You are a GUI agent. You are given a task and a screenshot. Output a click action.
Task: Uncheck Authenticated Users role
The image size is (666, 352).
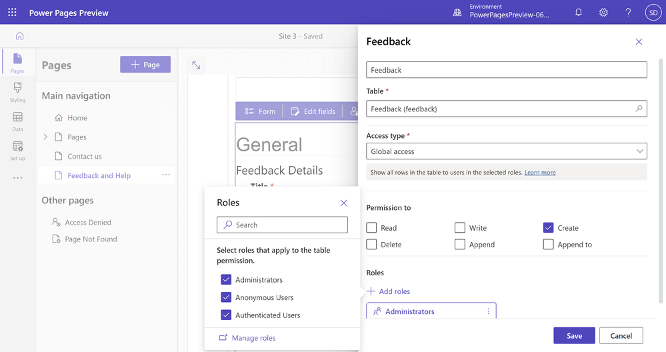click(x=226, y=315)
